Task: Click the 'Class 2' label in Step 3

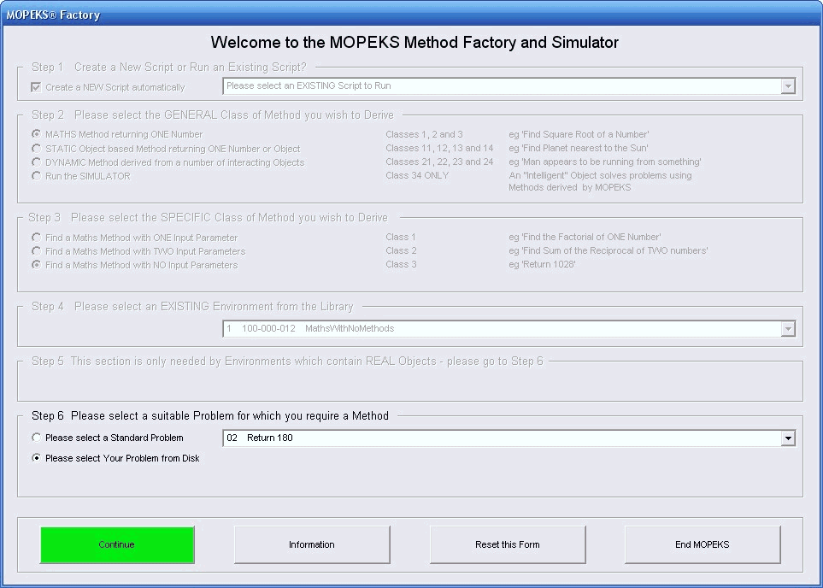Action: point(401,250)
